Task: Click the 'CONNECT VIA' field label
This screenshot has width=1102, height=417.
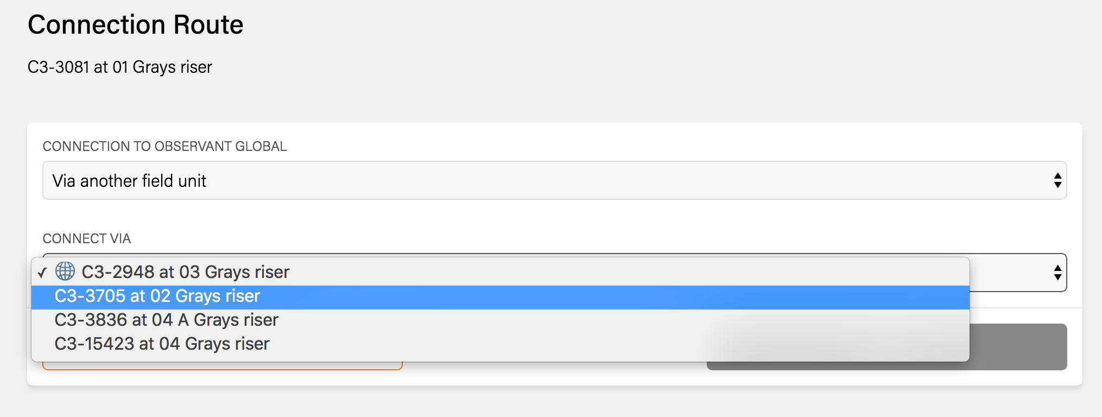Action: [87, 239]
